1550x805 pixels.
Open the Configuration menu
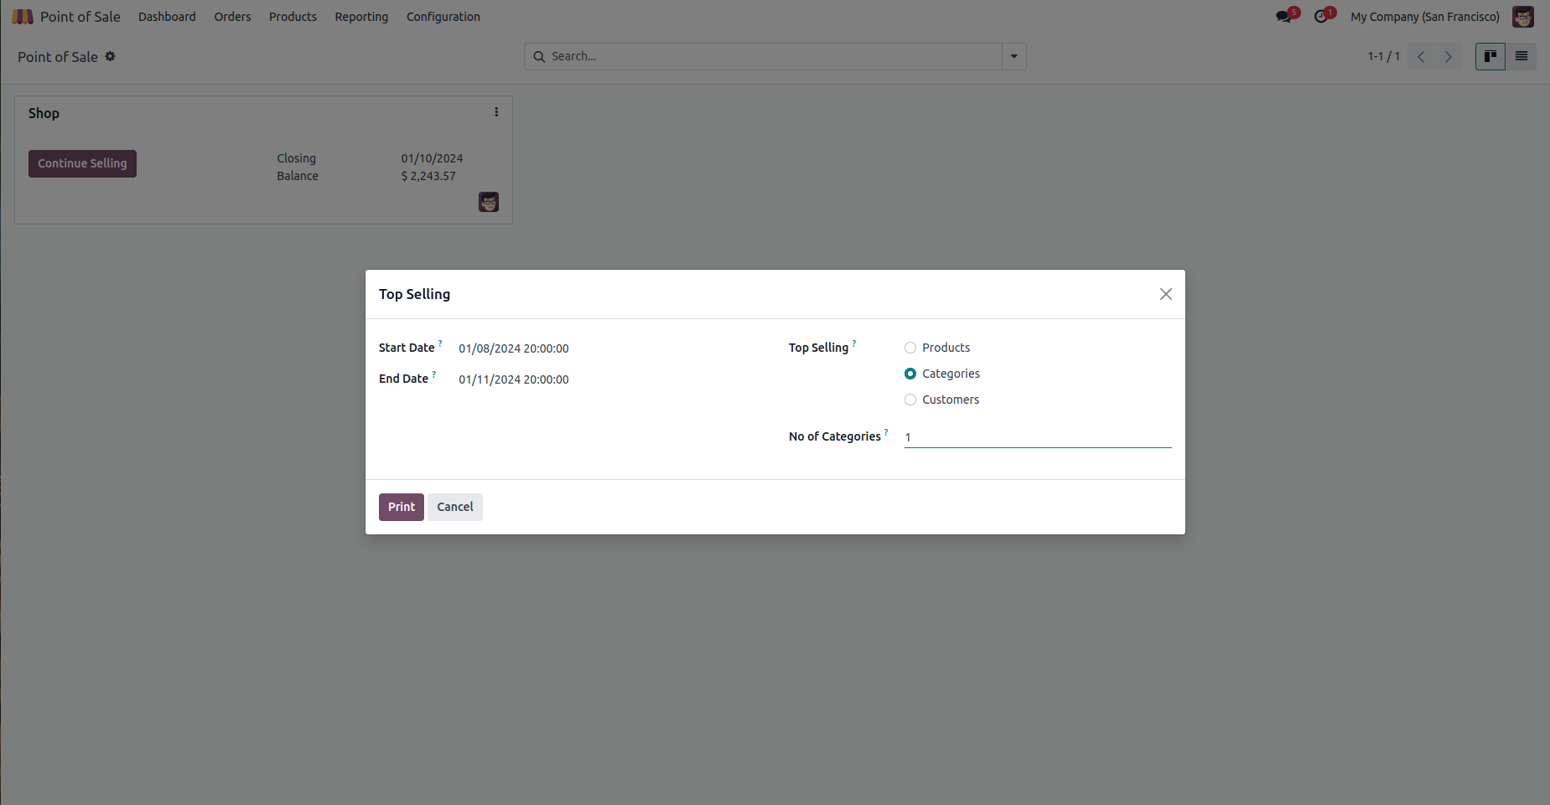(443, 17)
